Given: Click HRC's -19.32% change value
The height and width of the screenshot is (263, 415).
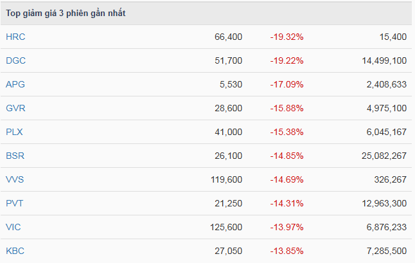Looking at the screenshot, I should coord(287,37).
